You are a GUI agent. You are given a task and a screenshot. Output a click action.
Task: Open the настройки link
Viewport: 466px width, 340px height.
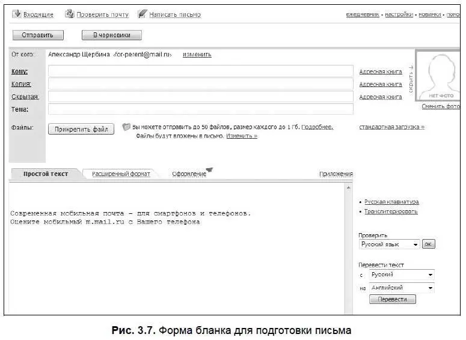point(399,14)
